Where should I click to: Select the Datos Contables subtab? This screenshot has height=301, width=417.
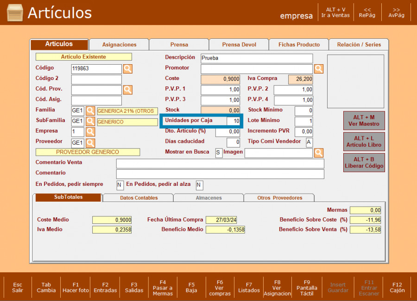tap(139, 198)
